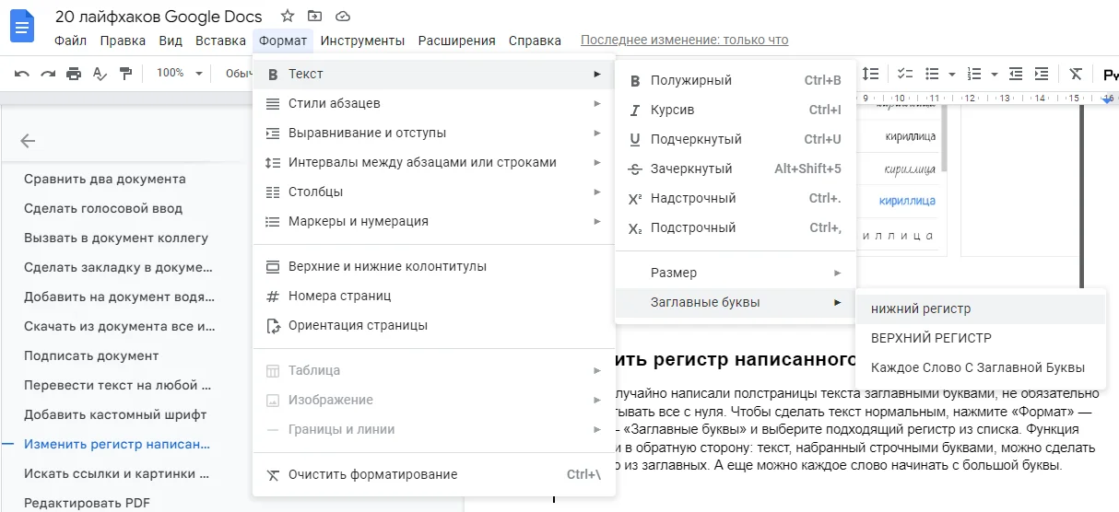Select the Полужирный menu entry

(691, 80)
